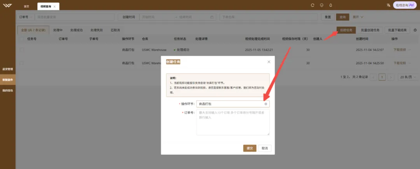Viewport: 420px width, 169px height.
Task: Focus the 双击批量查询 search field
Action: click(x=74, y=17)
